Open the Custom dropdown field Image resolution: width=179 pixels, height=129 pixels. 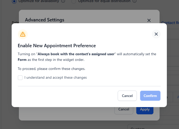click(x=153, y=127)
